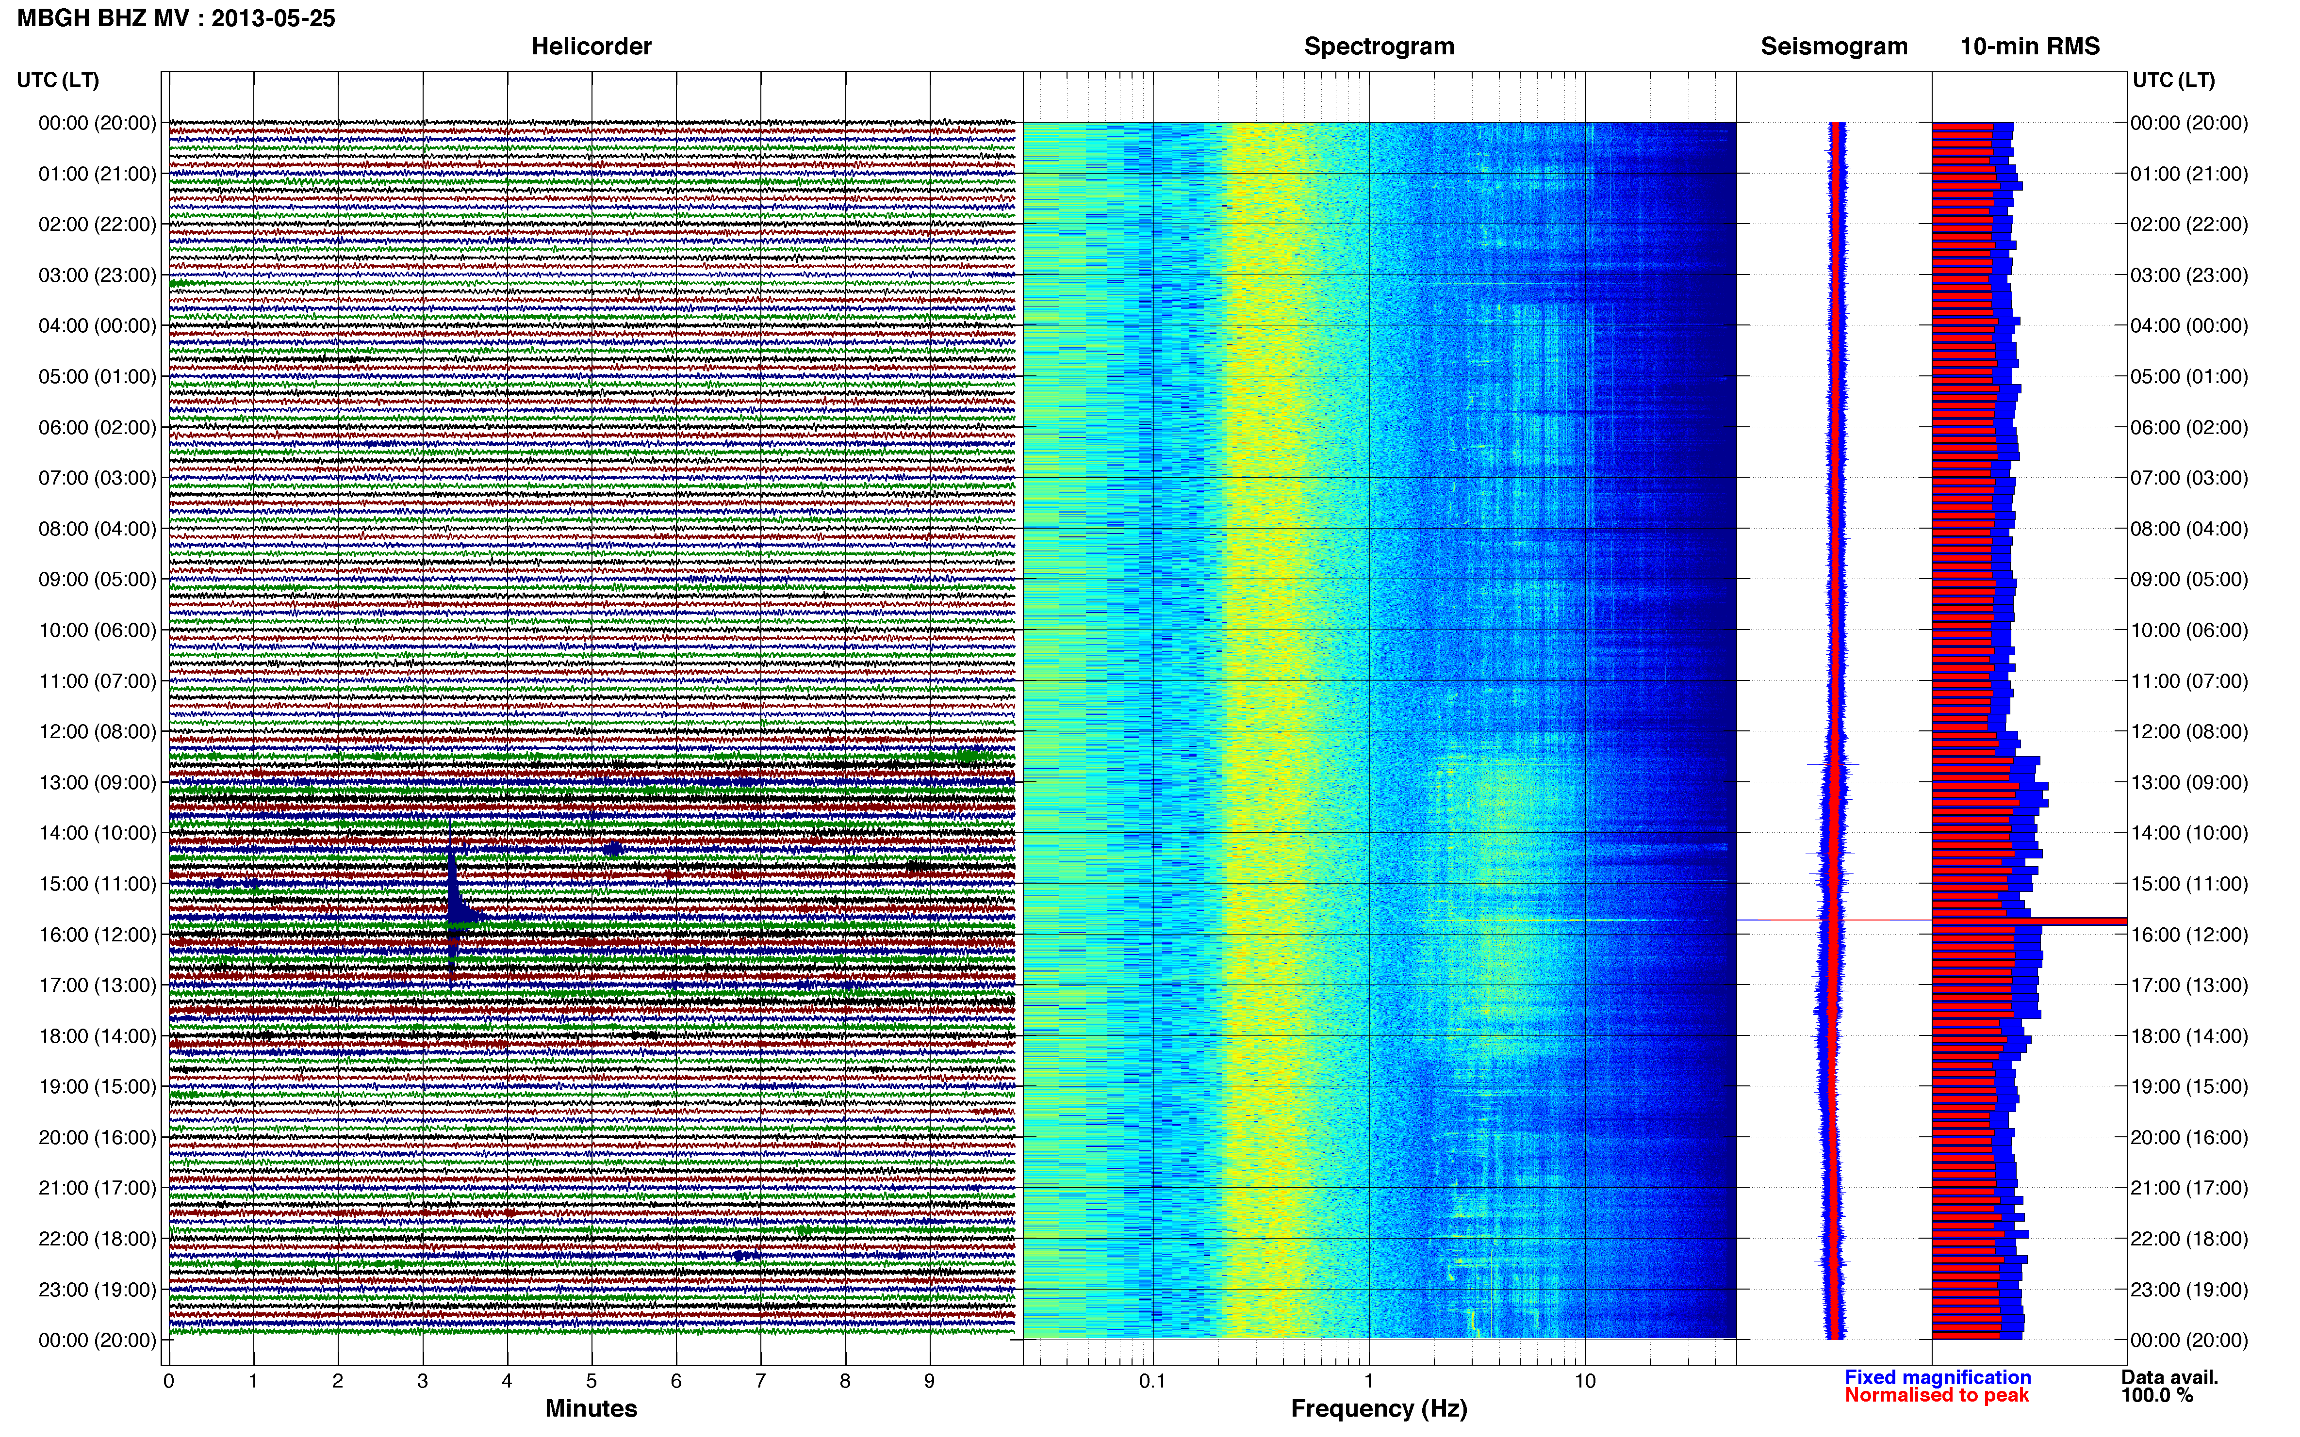Click the '0.1' frequency tick label

point(1152,1381)
